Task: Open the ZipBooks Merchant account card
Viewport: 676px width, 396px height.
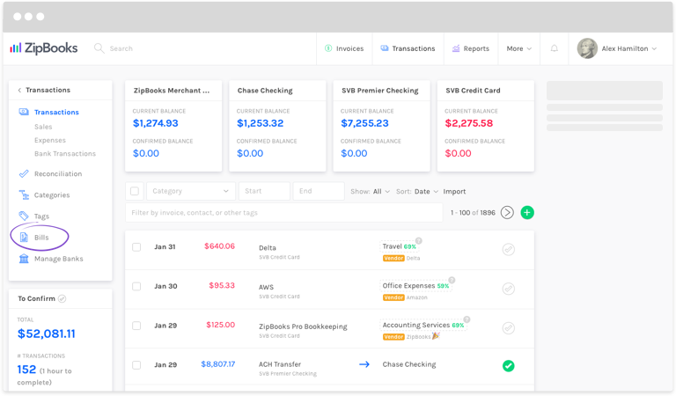Action: [x=173, y=126]
